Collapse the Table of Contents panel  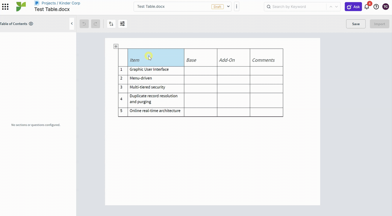[x=72, y=23]
